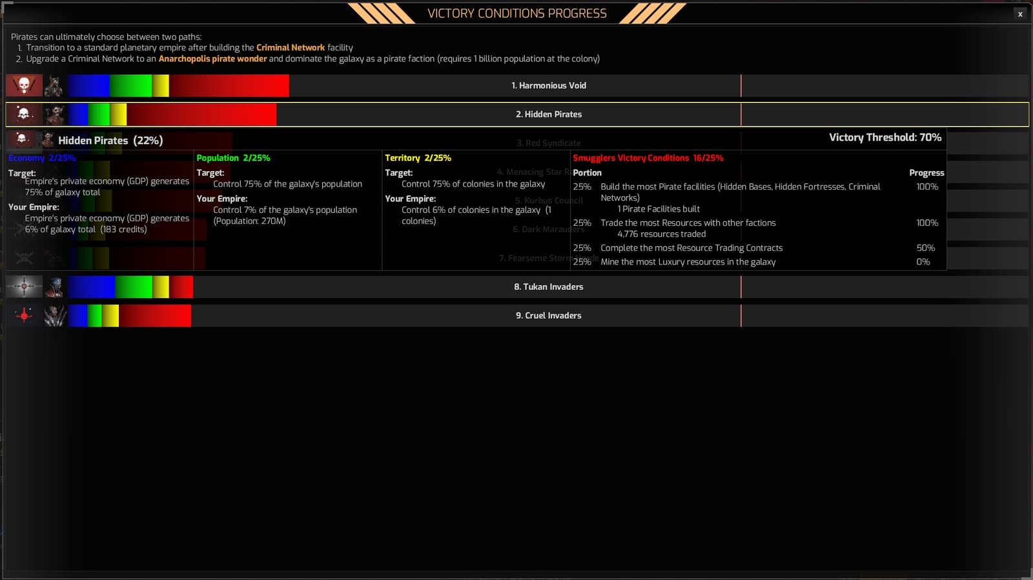1033x580 pixels.
Task: Click the red segment of the Cruel Invaders bar
Action: click(155, 315)
